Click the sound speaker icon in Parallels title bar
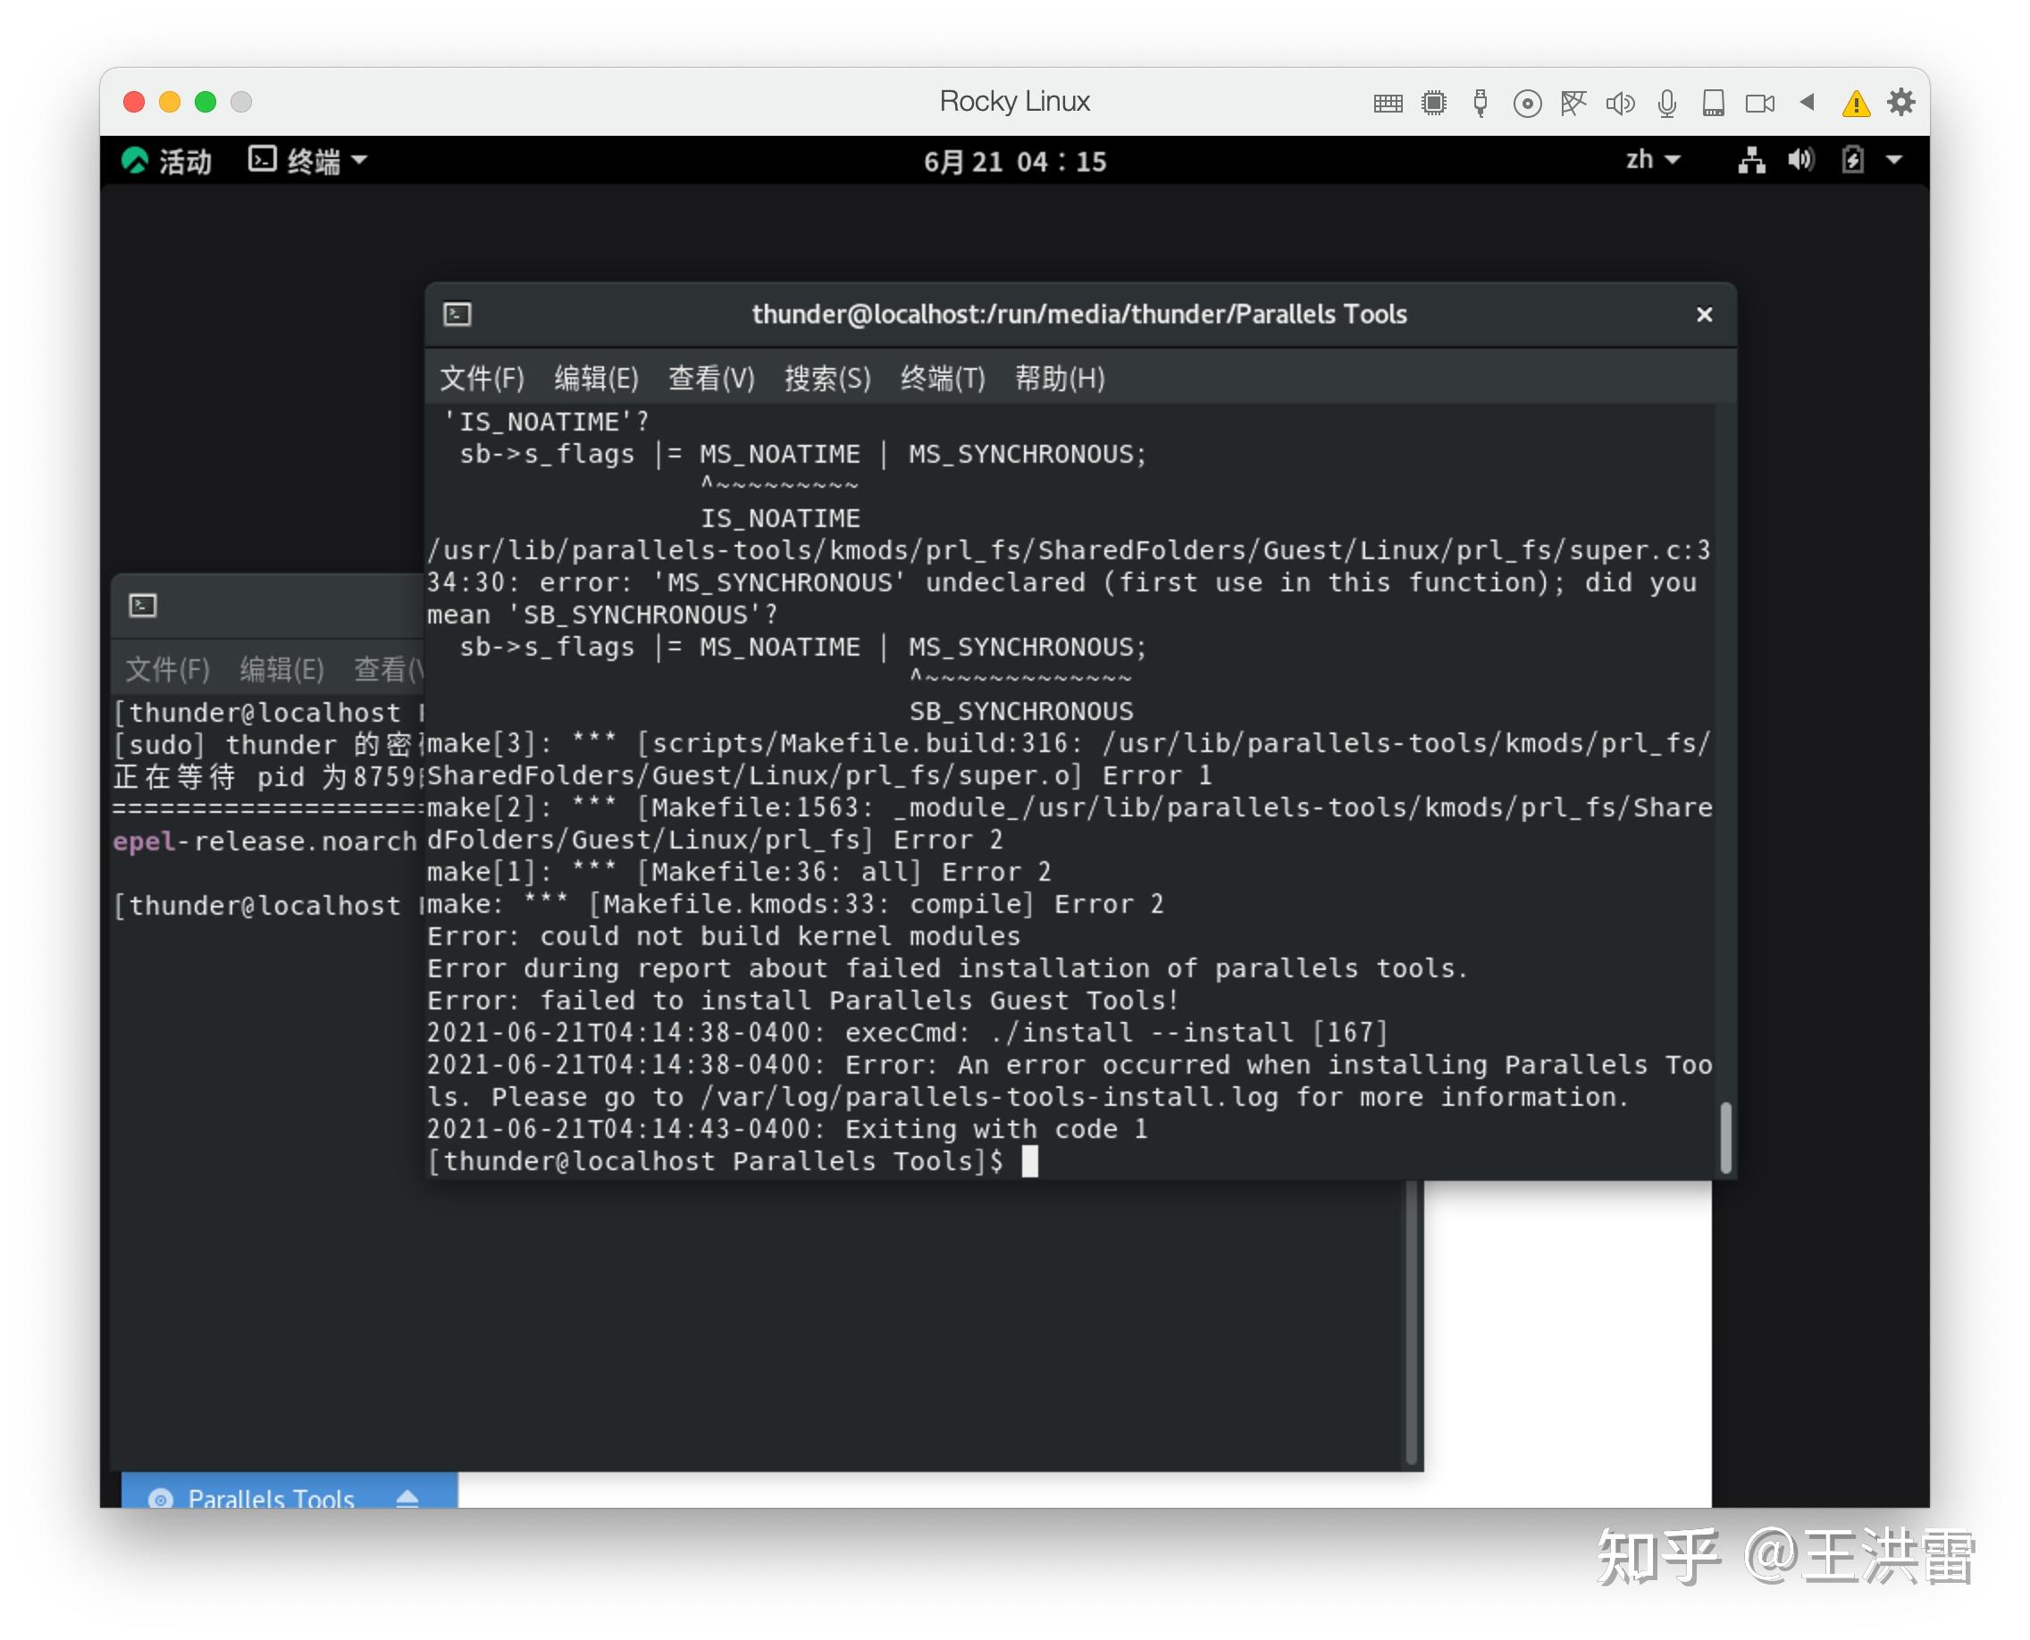This screenshot has width=2030, height=1640. coord(1620,103)
